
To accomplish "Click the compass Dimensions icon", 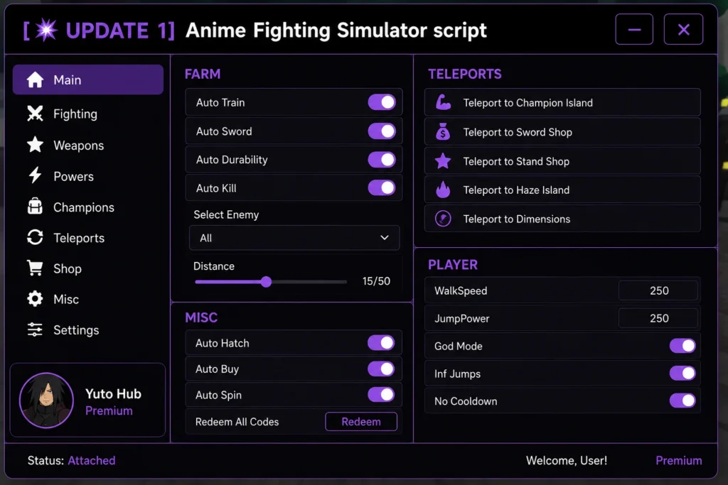I will (x=443, y=219).
